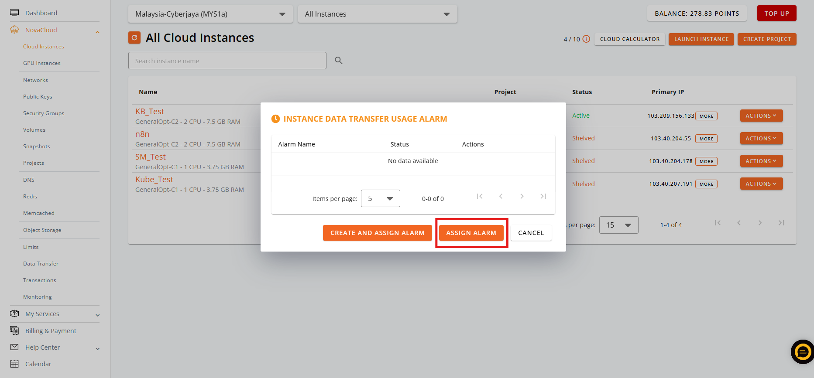
Task: Click the Billing & Payment icon
Action: [x=14, y=330]
